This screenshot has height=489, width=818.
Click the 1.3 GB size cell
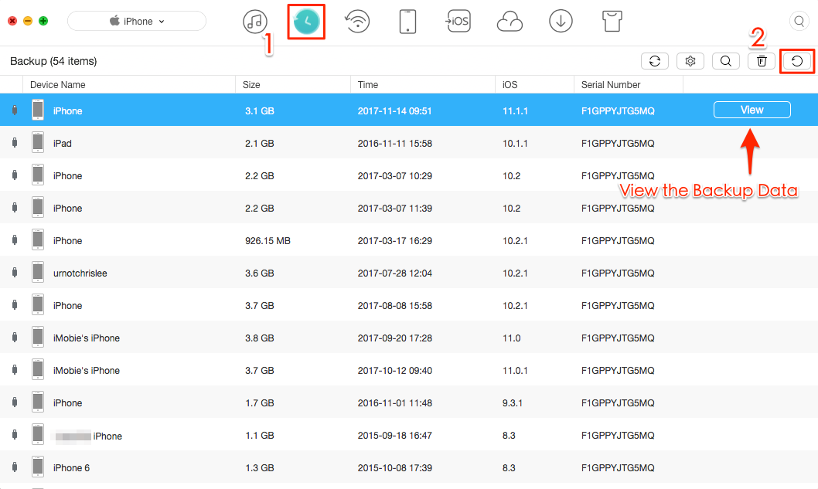click(x=259, y=467)
